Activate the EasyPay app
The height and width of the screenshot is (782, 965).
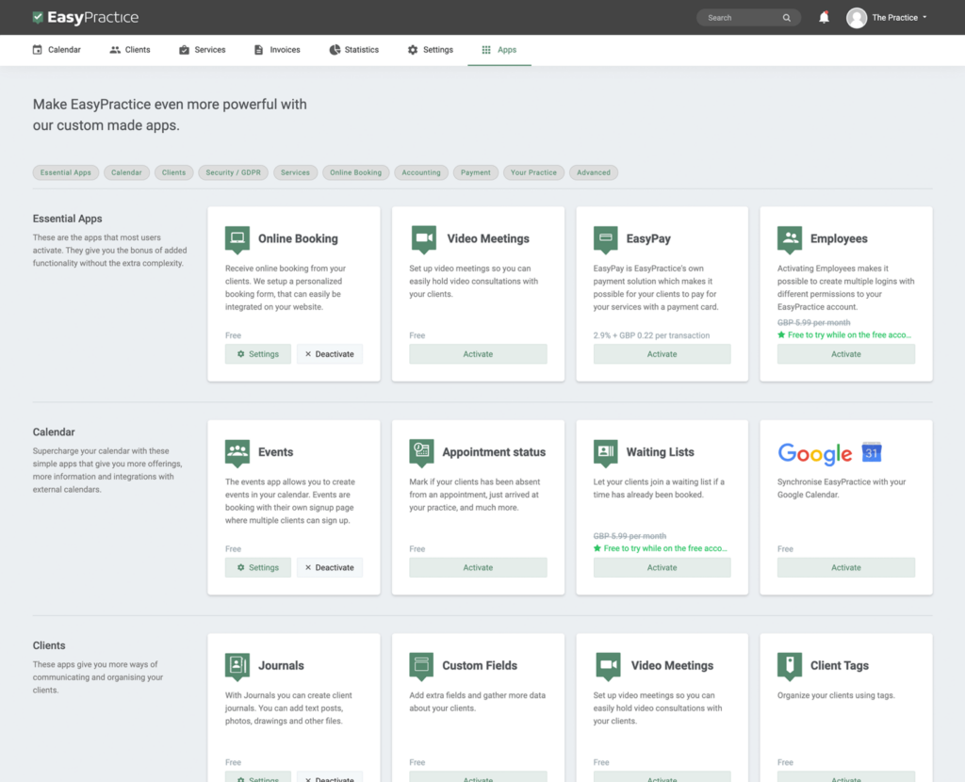[662, 353]
